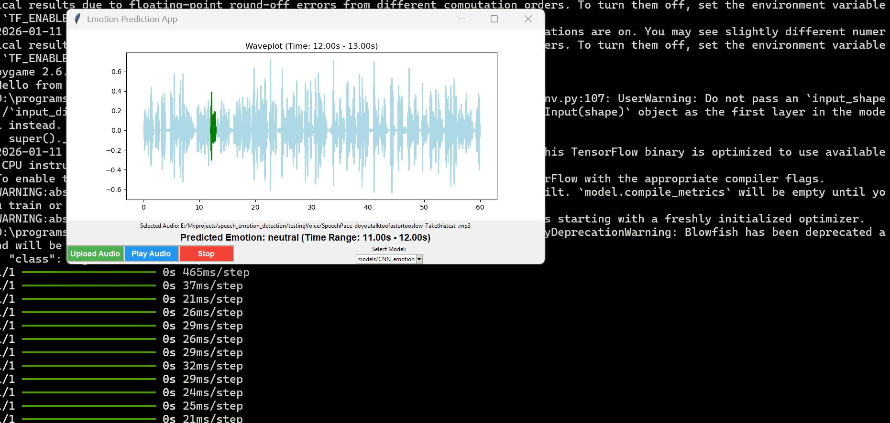Click y-axis tick label 0.6 on waveplot
The width and height of the screenshot is (890, 423).
click(x=116, y=72)
